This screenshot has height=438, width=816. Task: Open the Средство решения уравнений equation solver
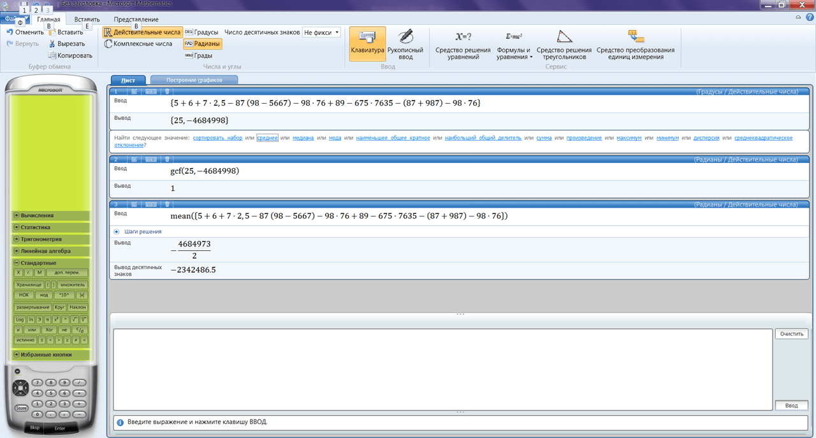tap(463, 44)
